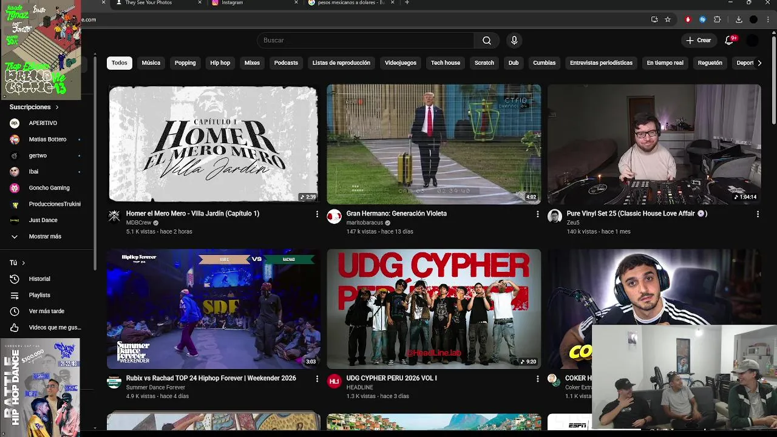Expand the Tú section chevron
The width and height of the screenshot is (777, 437).
point(23,263)
